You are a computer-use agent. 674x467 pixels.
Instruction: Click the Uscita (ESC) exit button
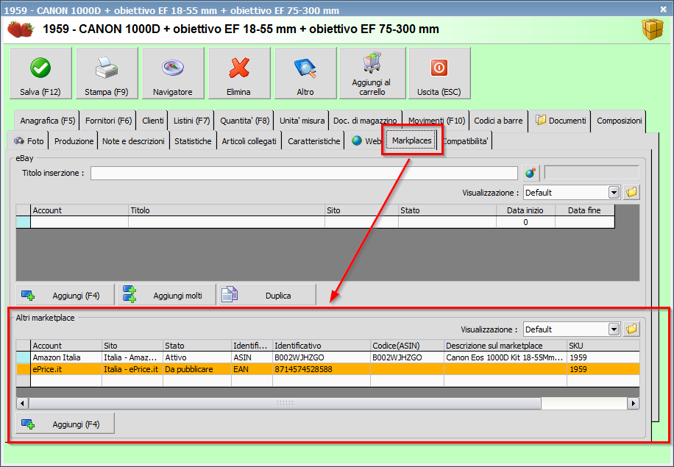[439, 74]
